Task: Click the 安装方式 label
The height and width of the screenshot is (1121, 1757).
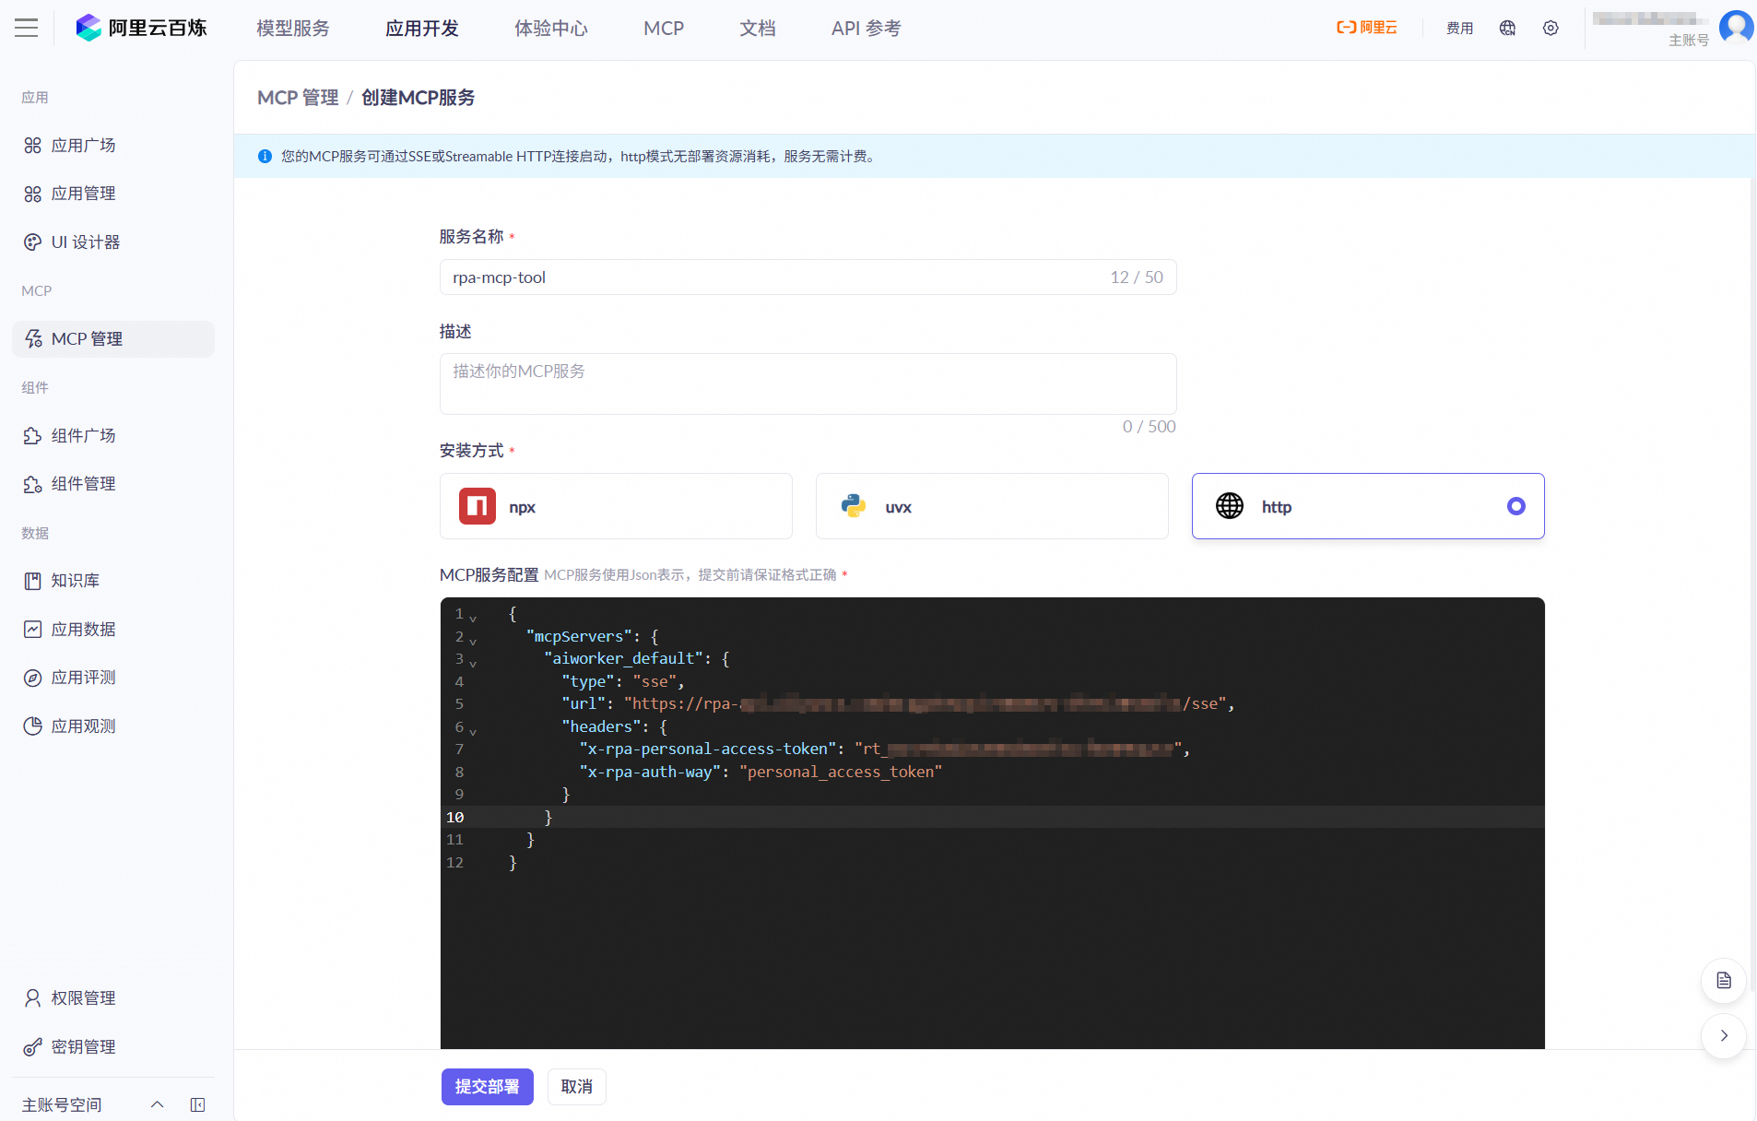Action: [x=471, y=451]
